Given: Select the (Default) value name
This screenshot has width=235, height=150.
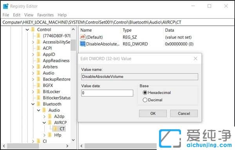Looking at the screenshot, I should [94, 37].
